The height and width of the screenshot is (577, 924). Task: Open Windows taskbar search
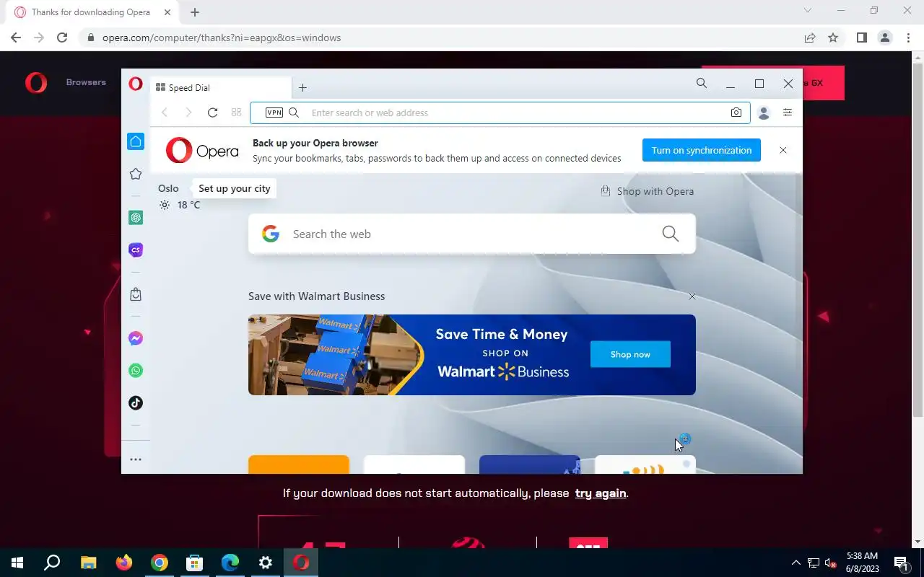pos(52,563)
